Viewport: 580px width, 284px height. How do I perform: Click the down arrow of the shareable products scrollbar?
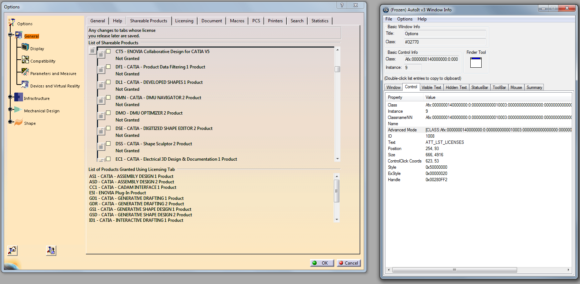click(337, 159)
